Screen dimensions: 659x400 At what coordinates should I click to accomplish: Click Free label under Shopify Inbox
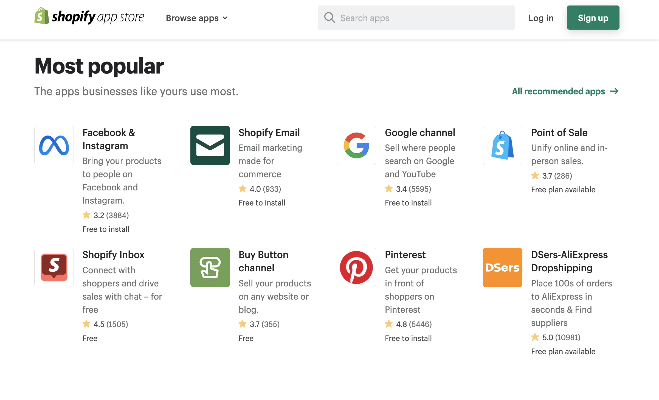click(90, 338)
